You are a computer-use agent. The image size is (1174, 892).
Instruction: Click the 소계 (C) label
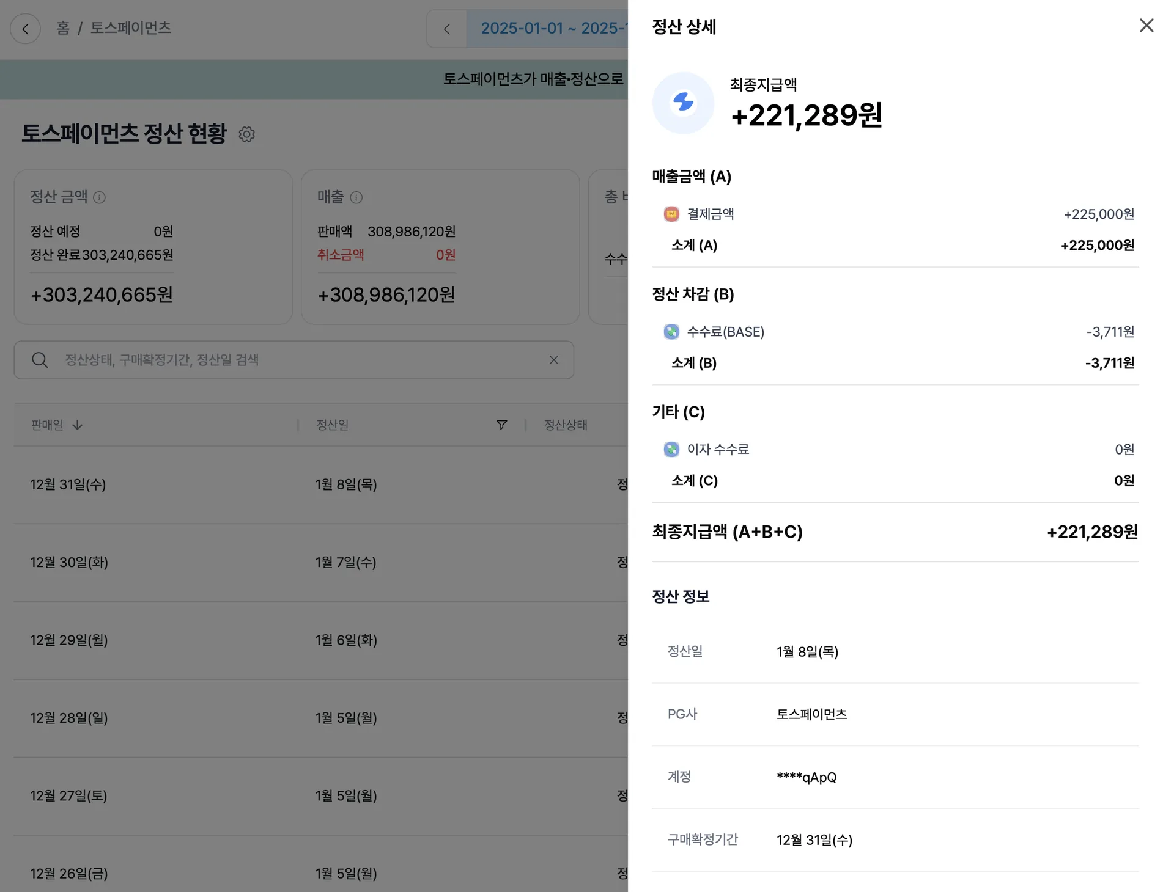(x=695, y=481)
